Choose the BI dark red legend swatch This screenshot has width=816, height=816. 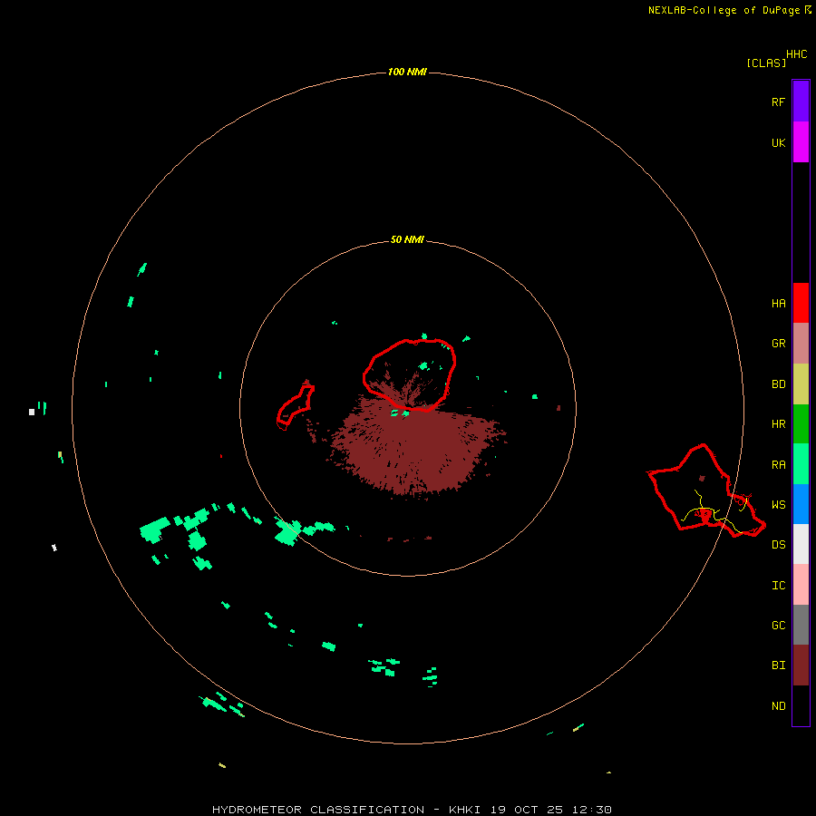point(801,665)
